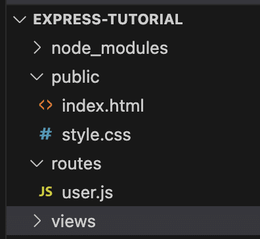Click empty area right of node_modules label
Image resolution: width=260 pixels, height=239 pixels.
(213, 48)
